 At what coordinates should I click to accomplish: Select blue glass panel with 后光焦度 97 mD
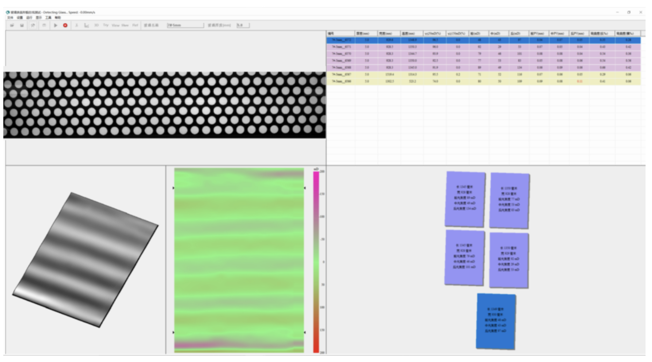pyautogui.click(x=496, y=321)
